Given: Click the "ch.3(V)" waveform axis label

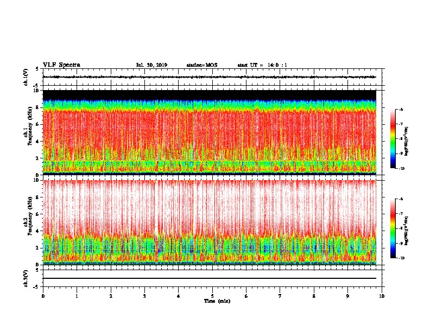Looking at the screenshot, I should [x=26, y=278].
